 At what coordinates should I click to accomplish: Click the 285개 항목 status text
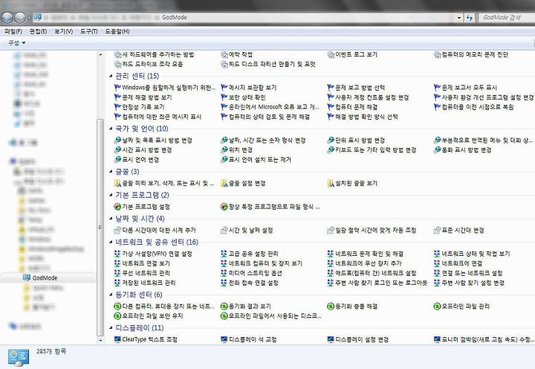pos(51,351)
